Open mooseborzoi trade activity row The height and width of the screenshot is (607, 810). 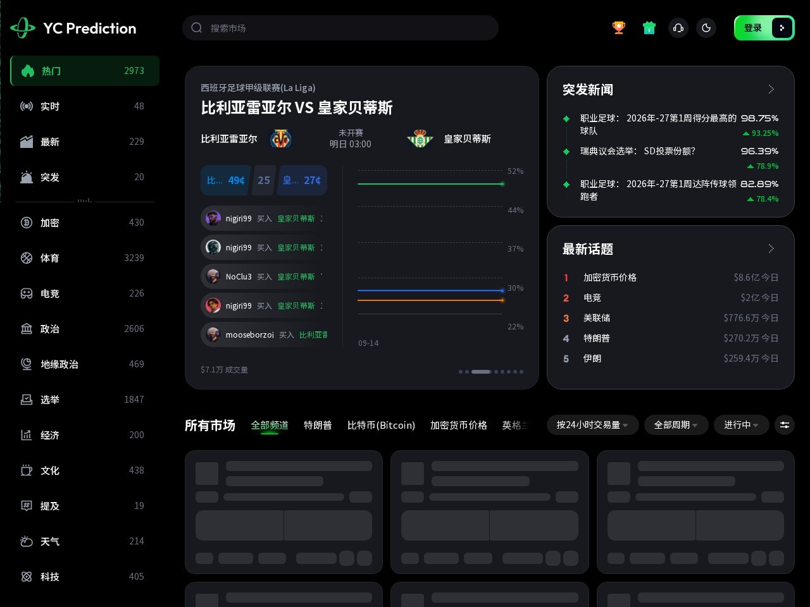point(264,334)
